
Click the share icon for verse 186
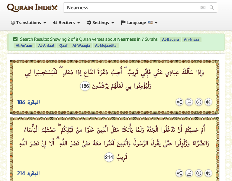click(x=179, y=102)
